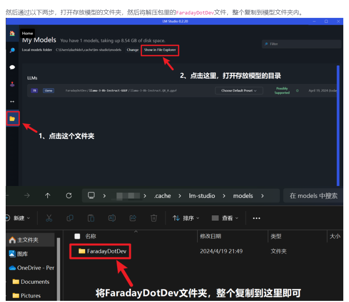Screen dimensions: 349x302
Task: Click the delete trash icon in Explorer toolbar
Action: [x=154, y=218]
